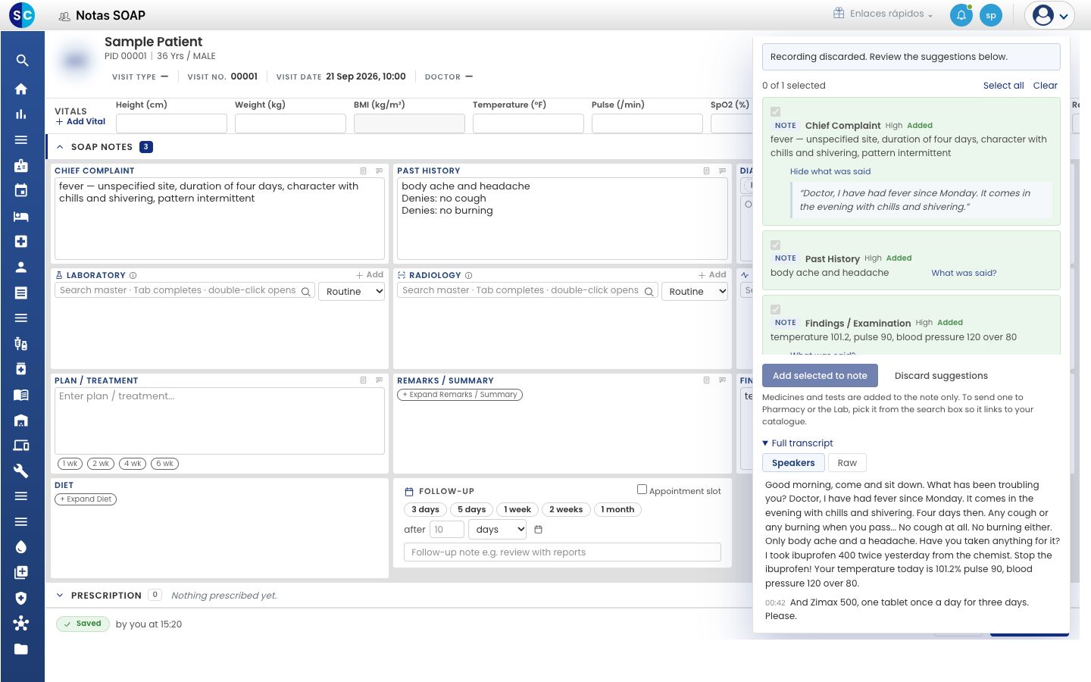The width and height of the screenshot is (1091, 682).
Task: Click the Radiology info icon
Action: tap(468, 276)
